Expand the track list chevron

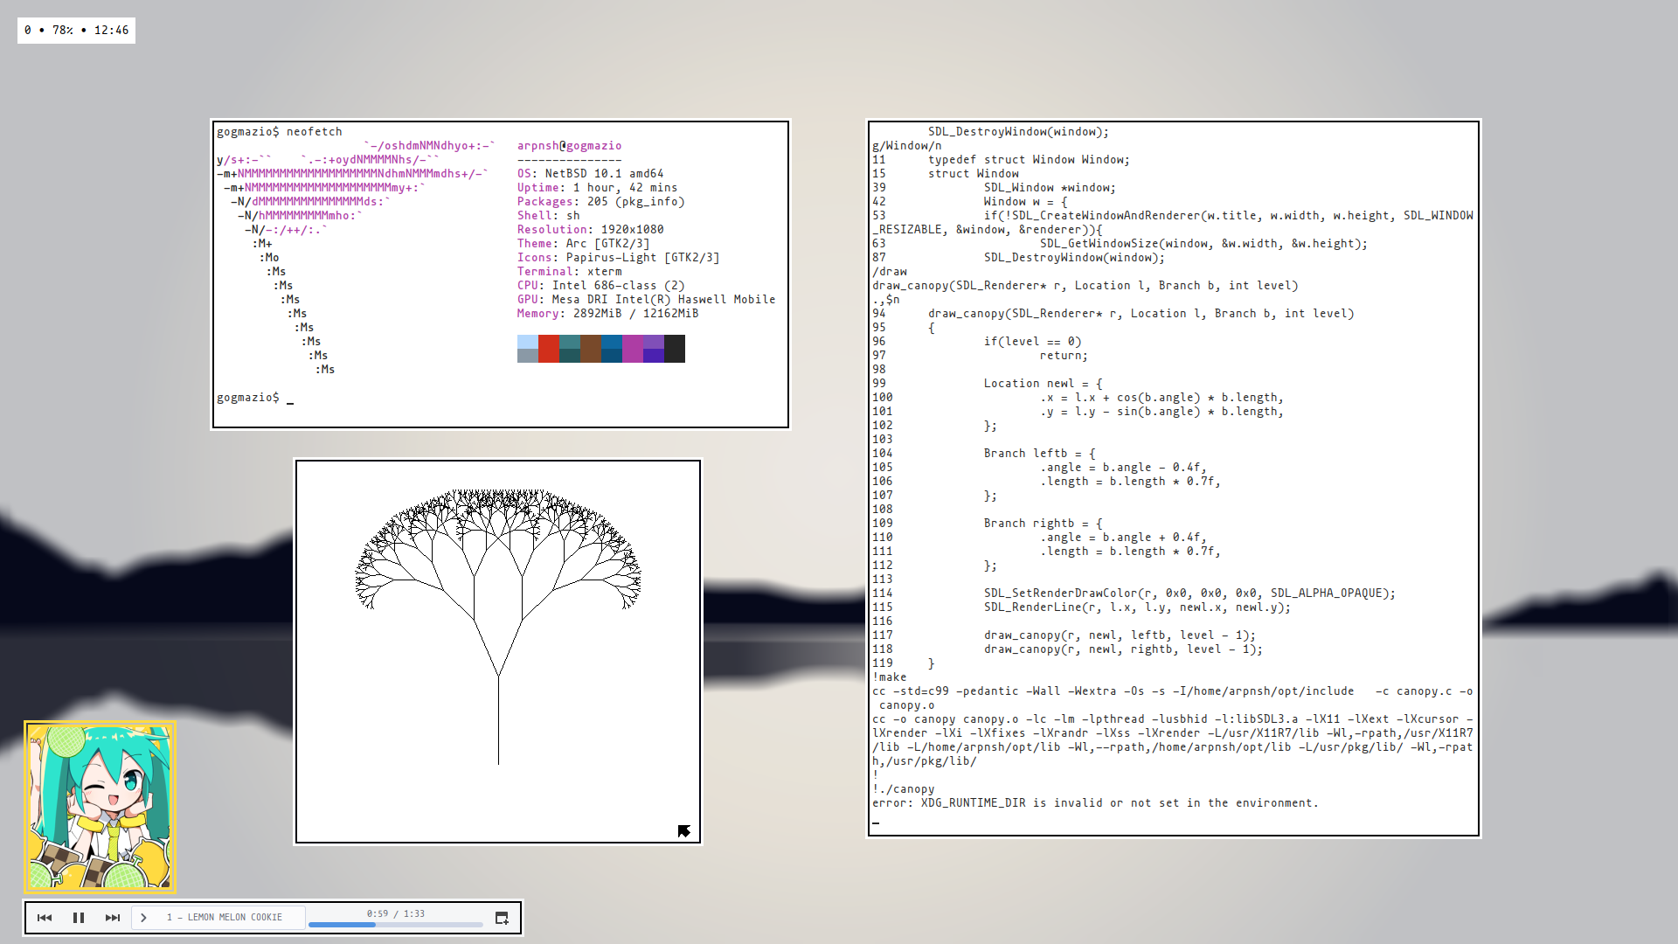point(144,918)
